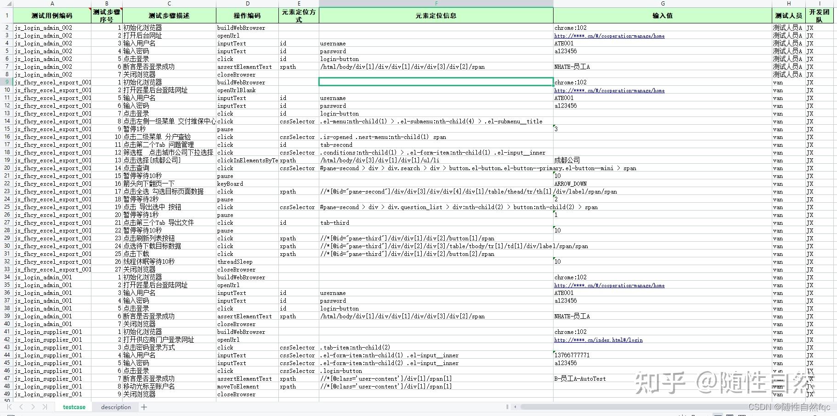This screenshot has width=837, height=416.
Task: Select row 9 header
Action: point(6,82)
